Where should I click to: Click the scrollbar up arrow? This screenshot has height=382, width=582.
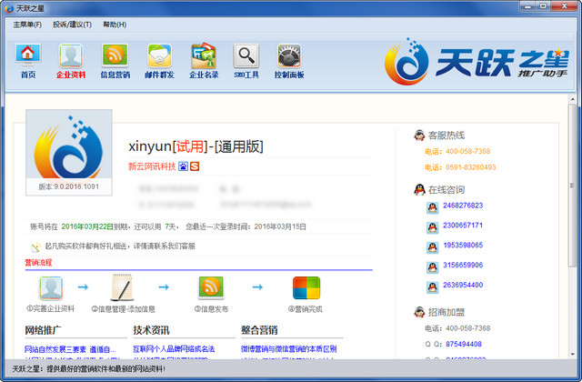[x=572, y=99]
